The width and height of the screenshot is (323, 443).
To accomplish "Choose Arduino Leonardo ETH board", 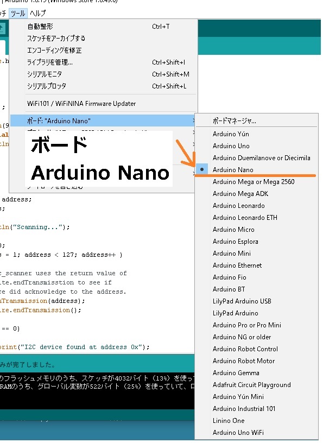I will (x=257, y=217).
